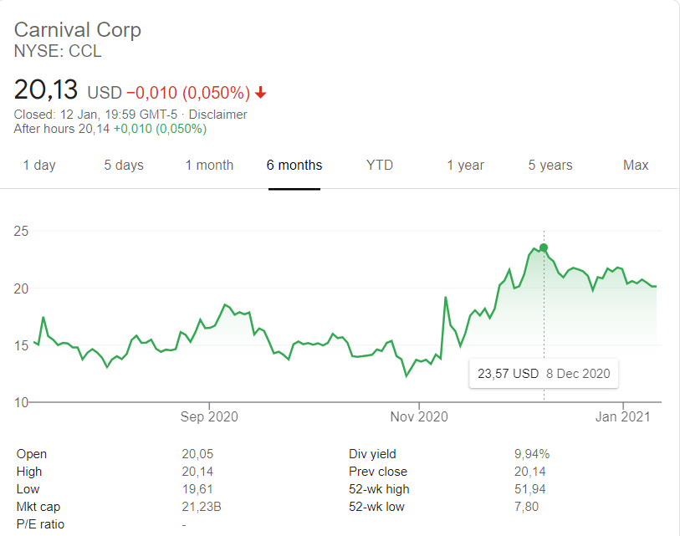Click the Carnival Corp title
The width and height of the screenshot is (680, 536).
tap(78, 30)
